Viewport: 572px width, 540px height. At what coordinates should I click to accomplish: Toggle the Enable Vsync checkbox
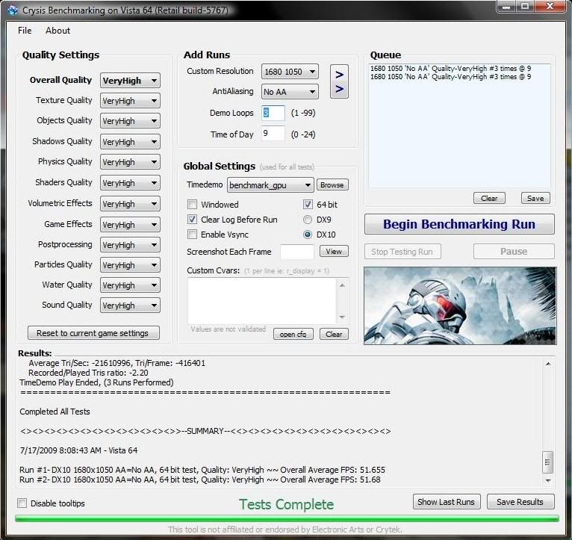[193, 235]
